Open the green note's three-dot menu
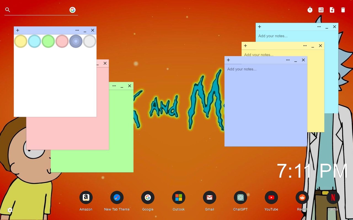The width and height of the screenshot is (353, 220). (114, 86)
